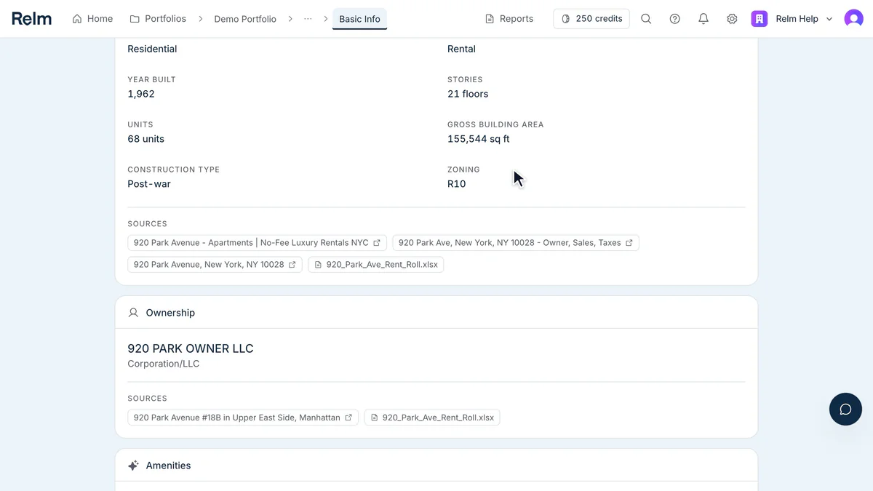Image resolution: width=873 pixels, height=491 pixels.
Task: Open notifications bell
Action: (703, 19)
